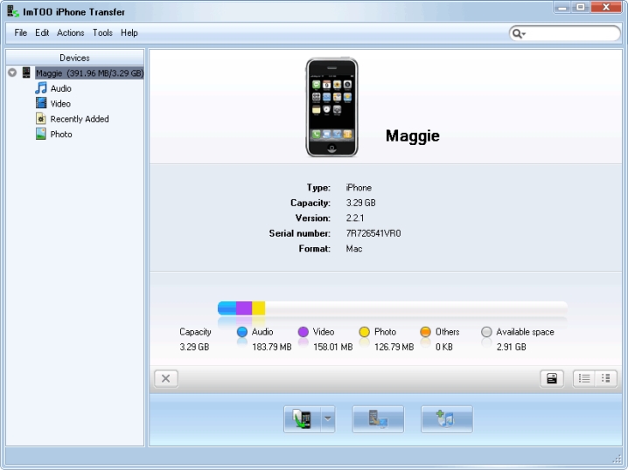Select the Photo library item

[60, 135]
